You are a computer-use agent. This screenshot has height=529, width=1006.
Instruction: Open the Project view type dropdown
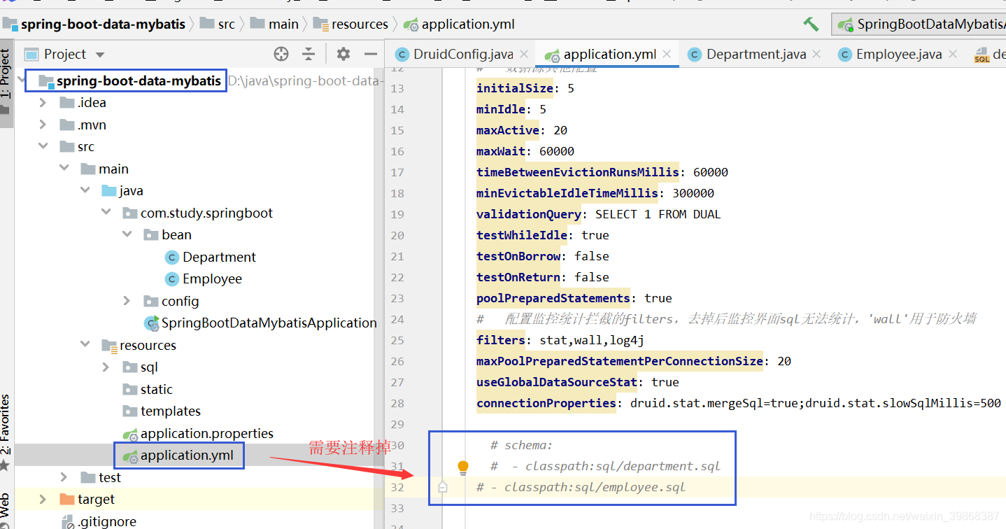click(x=100, y=55)
